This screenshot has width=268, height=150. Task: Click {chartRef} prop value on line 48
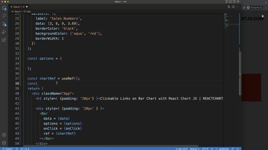pyautogui.click(x=66, y=133)
